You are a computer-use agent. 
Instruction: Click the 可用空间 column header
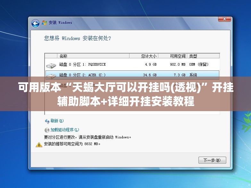click(x=173, y=56)
